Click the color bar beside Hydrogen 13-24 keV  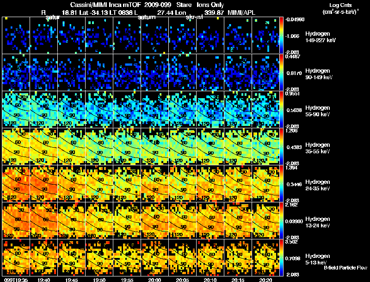281,220
